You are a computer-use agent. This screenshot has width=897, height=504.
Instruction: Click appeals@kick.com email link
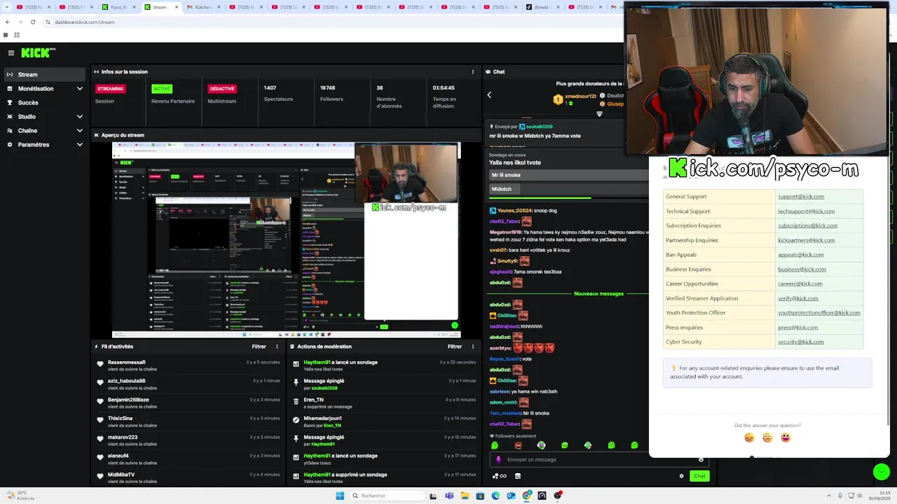coord(800,255)
